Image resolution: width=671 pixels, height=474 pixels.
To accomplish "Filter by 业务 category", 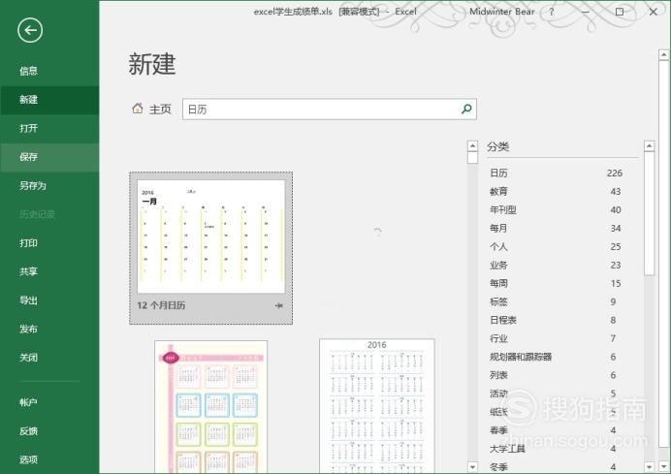I will point(556,266).
